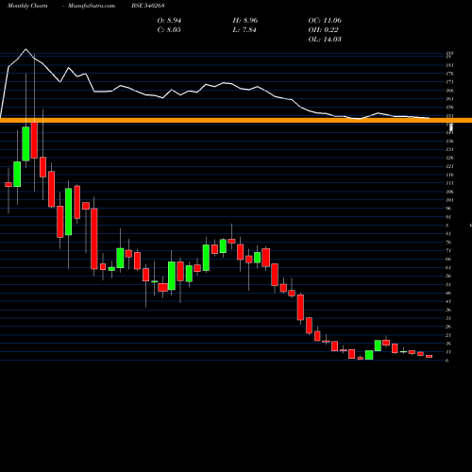Screen dimensions: 472x472
Task: Click the price axis label '66'
Action: (x=448, y=260)
